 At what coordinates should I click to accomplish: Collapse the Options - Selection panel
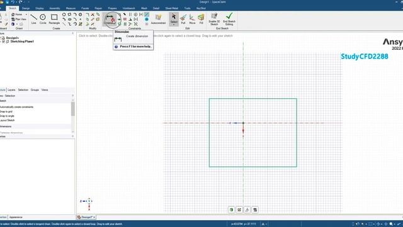(x=73, y=96)
